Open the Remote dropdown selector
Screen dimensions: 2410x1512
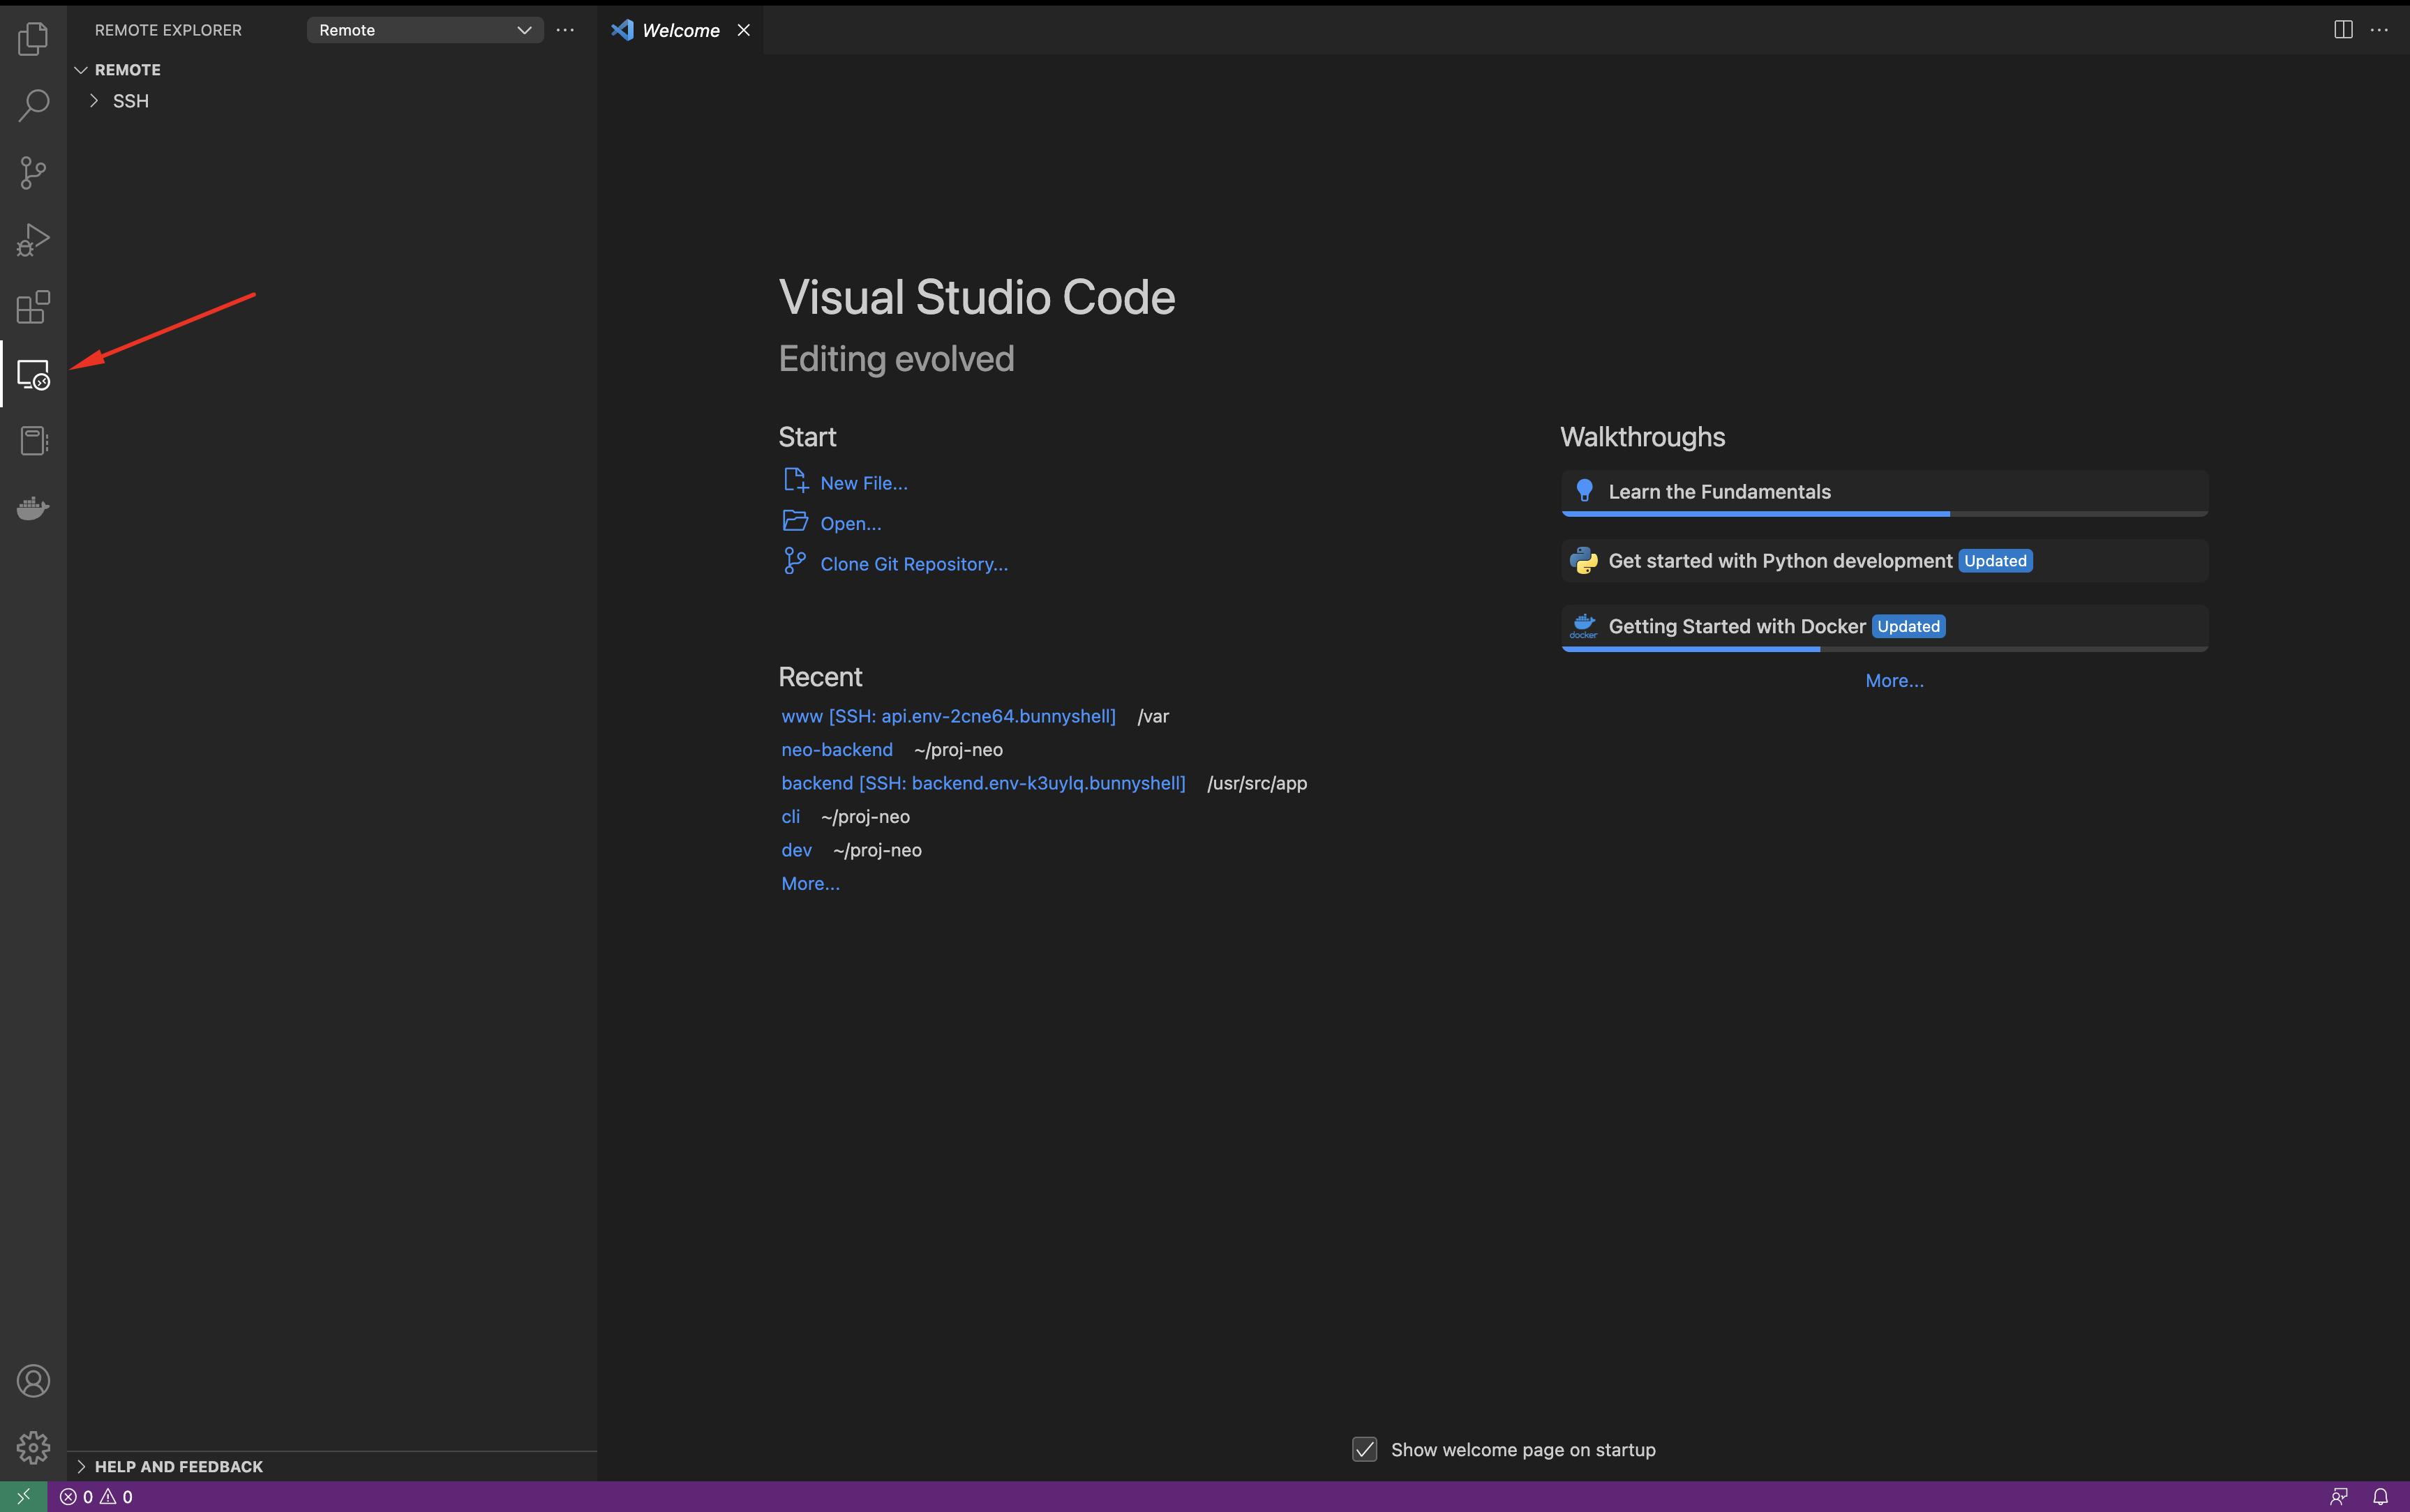pyautogui.click(x=424, y=30)
